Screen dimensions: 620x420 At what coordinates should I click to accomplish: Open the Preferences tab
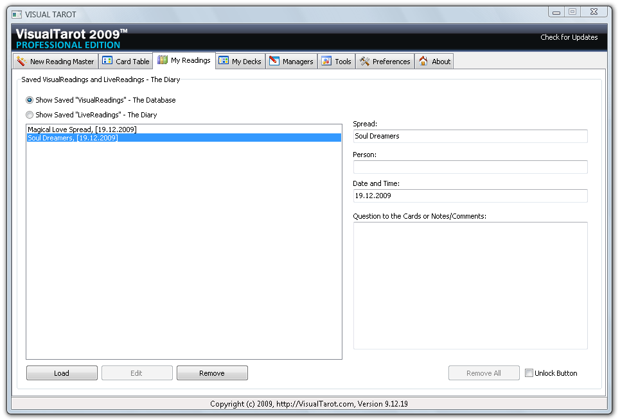[385, 61]
